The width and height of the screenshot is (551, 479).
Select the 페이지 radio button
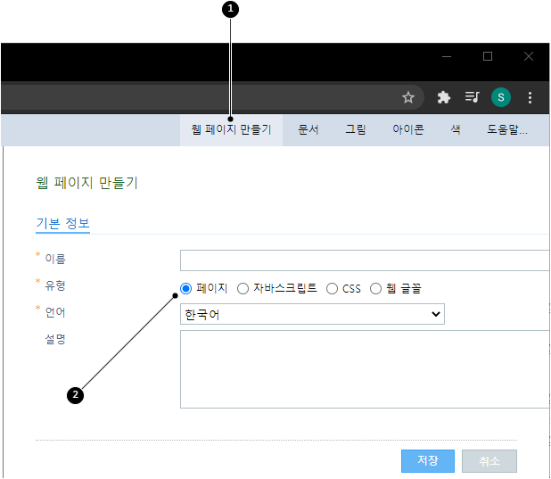pyautogui.click(x=185, y=289)
